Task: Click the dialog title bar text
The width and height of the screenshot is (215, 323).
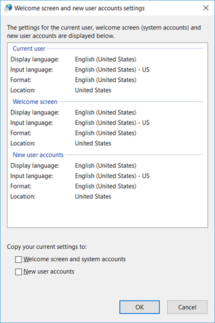Action: 80,8
